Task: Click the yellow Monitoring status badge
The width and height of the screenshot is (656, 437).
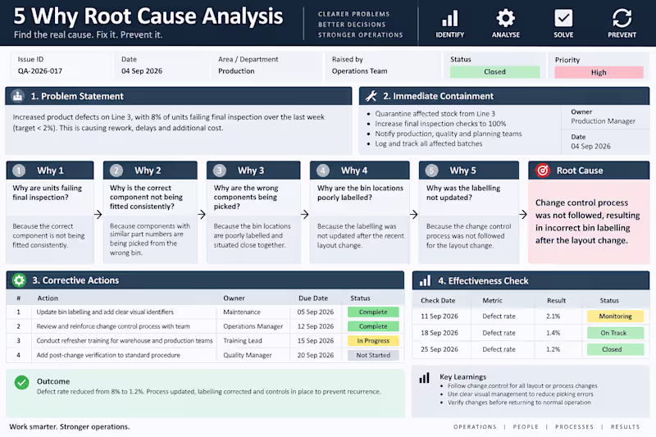Action: (x=616, y=316)
